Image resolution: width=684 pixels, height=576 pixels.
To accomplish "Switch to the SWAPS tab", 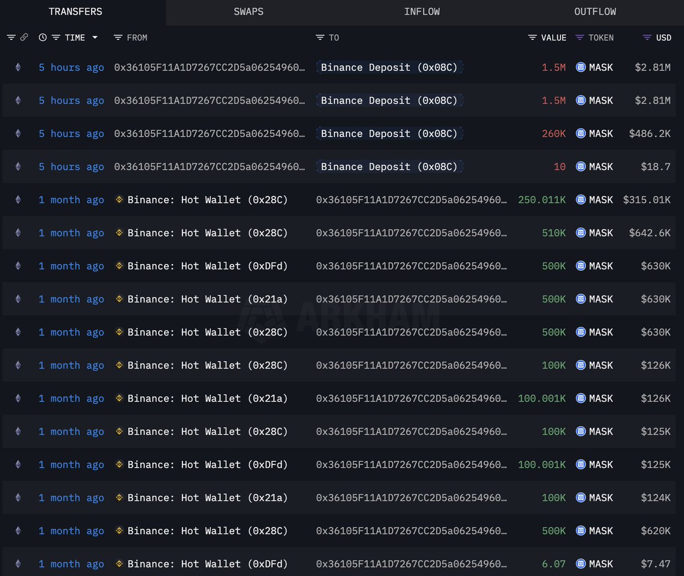I will click(249, 12).
